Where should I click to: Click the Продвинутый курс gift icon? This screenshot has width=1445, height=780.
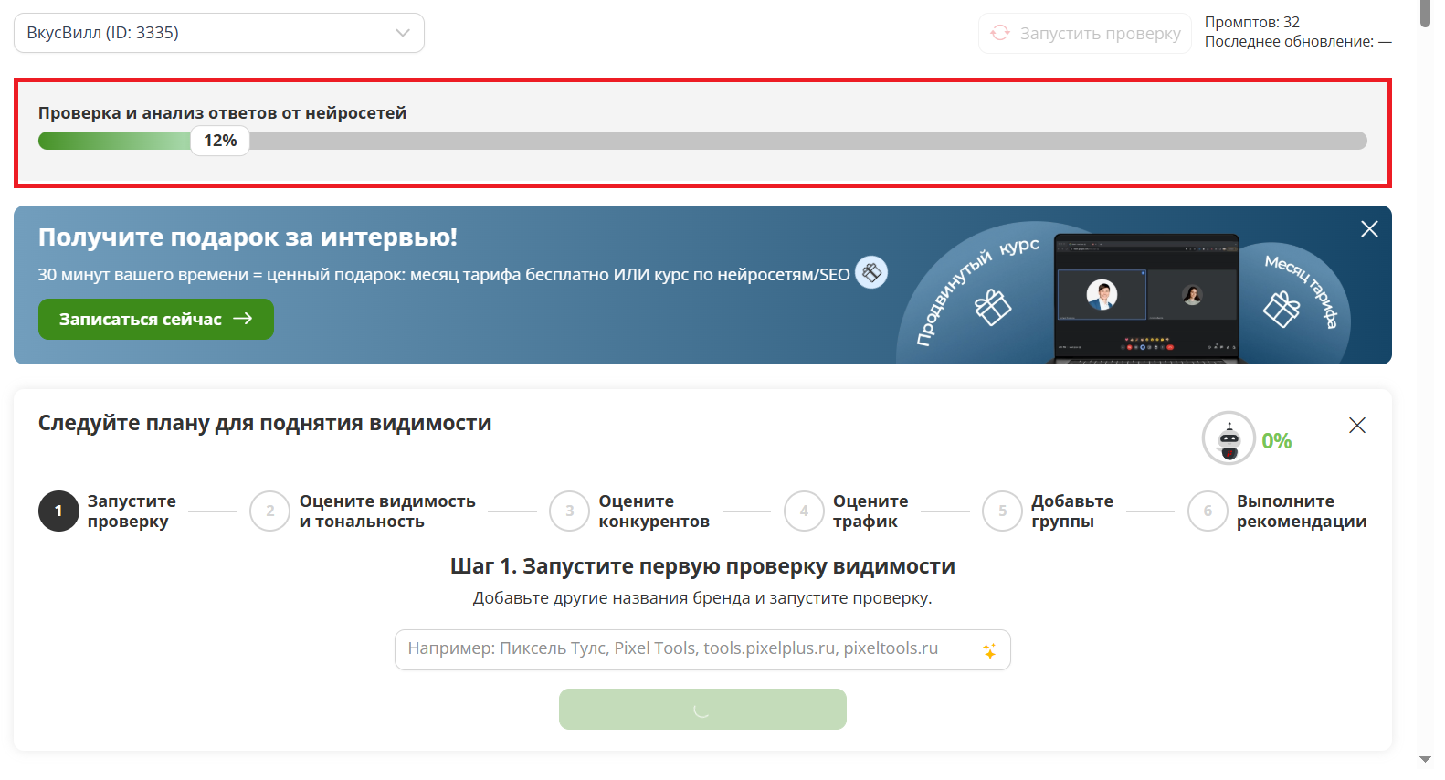(x=992, y=307)
